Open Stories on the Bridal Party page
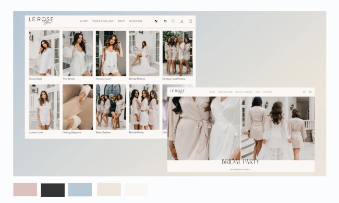Image resolution: width=339 pixels, height=203 pixels. (268, 92)
